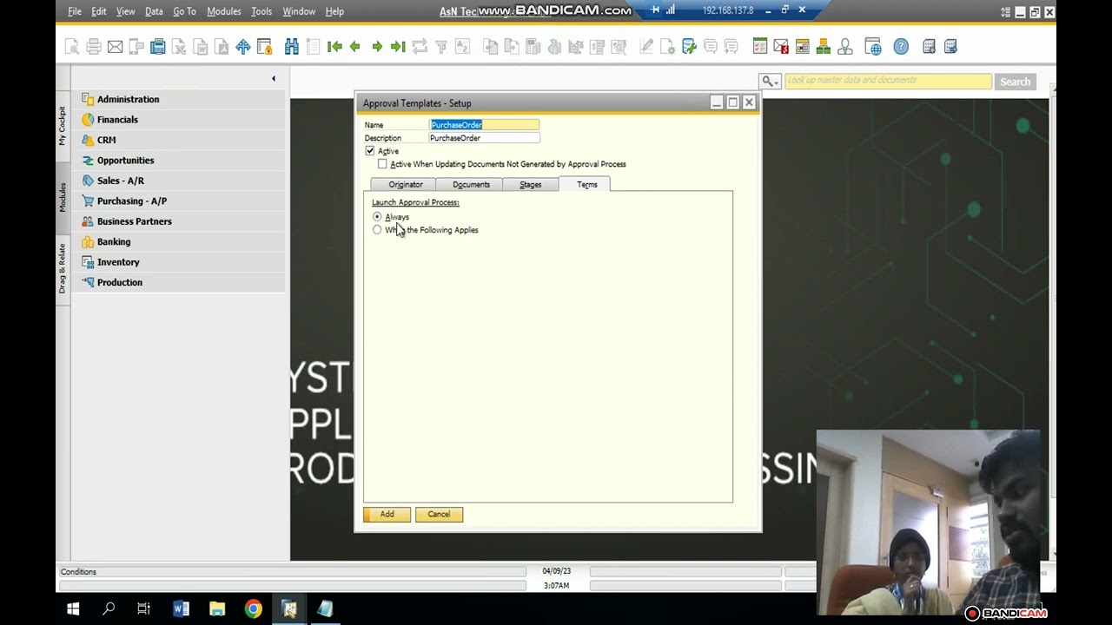
Task: Open the Drag & Relate side tab
Action: click(63, 268)
